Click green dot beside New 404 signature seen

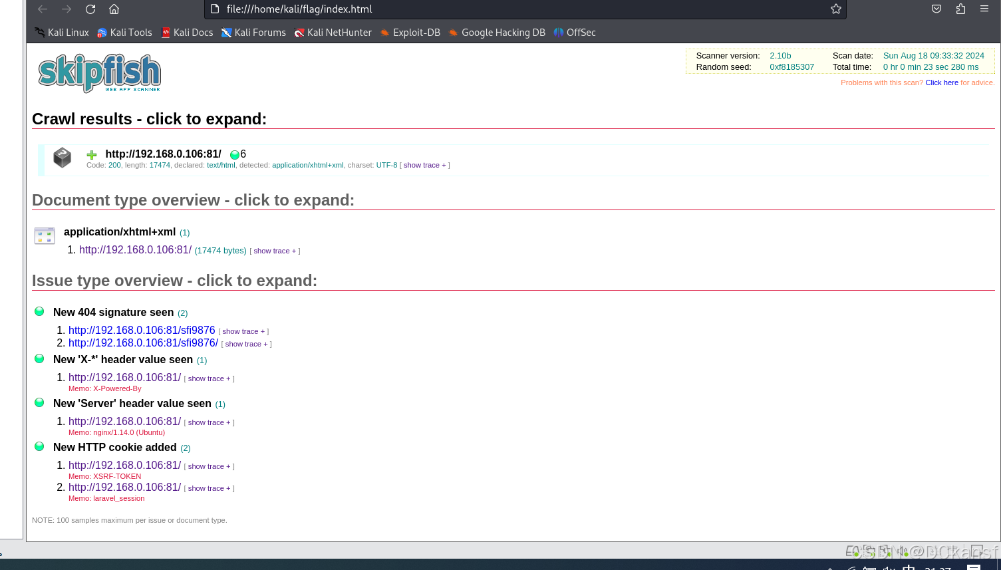[39, 311]
